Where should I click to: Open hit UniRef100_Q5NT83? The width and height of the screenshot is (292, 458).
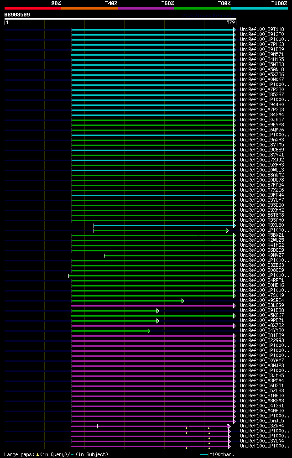coord(262,64)
